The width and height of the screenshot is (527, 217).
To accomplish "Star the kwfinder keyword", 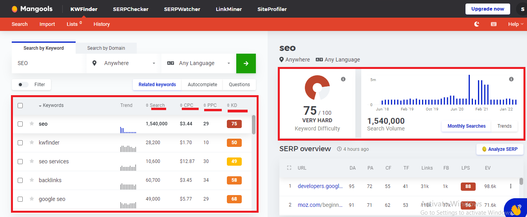I will 32,143.
